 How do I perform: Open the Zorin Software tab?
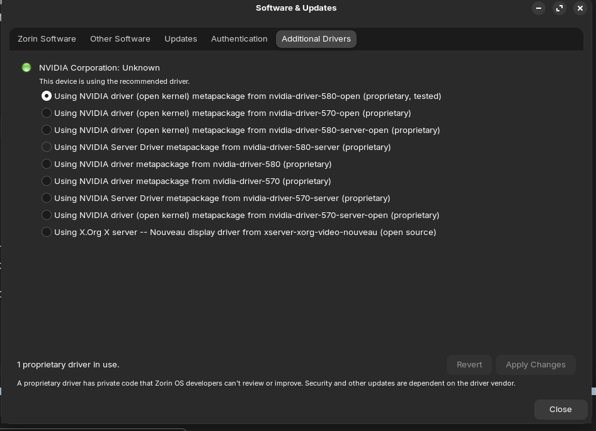[47, 39]
